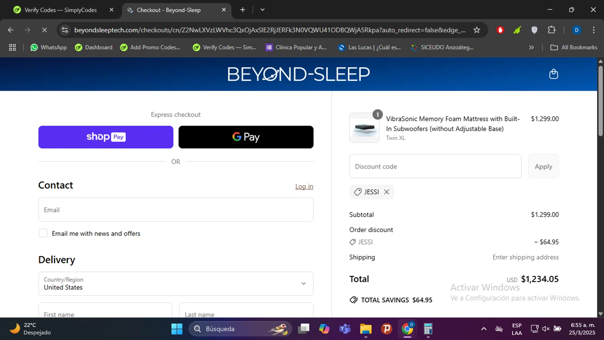Open the shield extension icon
Image resolution: width=604 pixels, height=340 pixels.
point(534,30)
